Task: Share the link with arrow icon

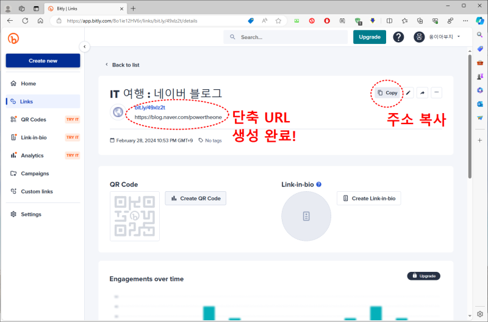Action: [422, 93]
